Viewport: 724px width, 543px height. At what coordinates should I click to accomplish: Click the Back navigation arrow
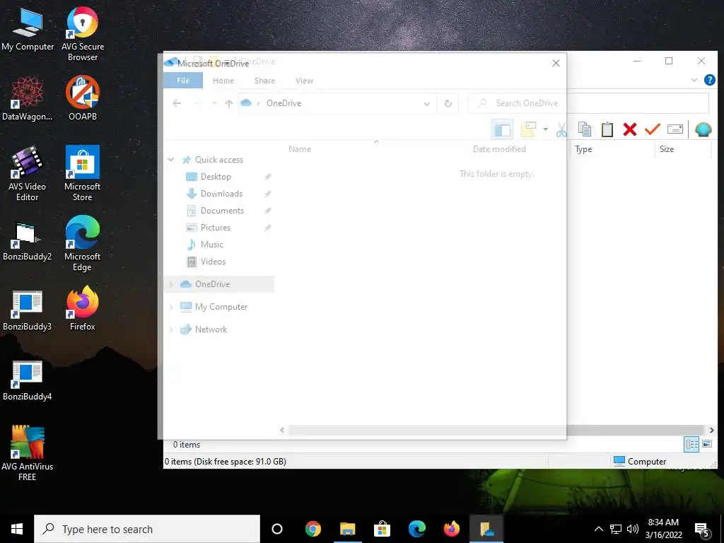coord(177,103)
